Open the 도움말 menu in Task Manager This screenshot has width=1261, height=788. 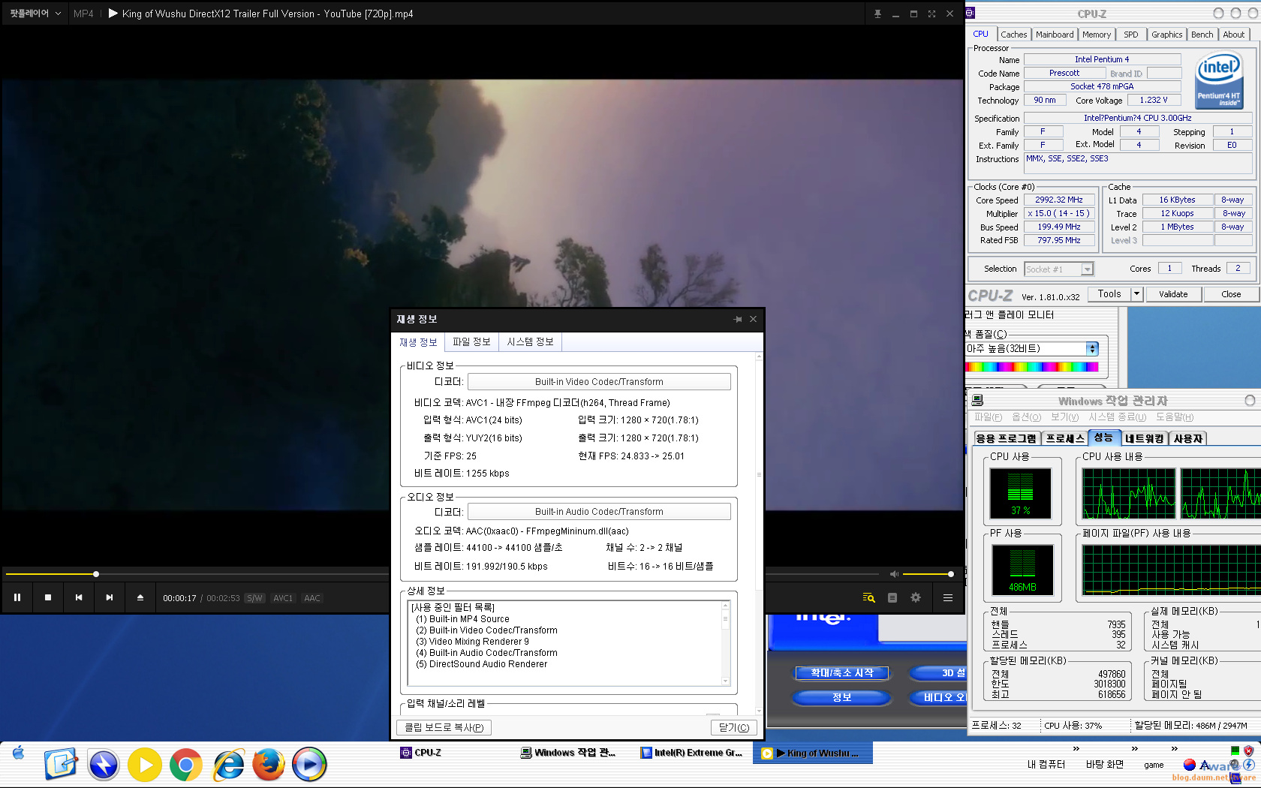click(1175, 417)
